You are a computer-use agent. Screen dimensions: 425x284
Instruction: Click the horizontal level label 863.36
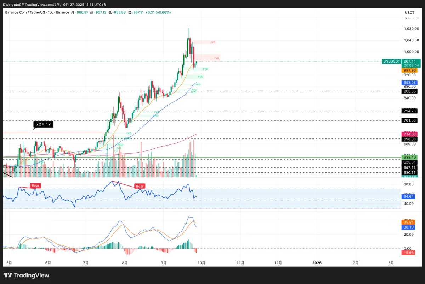pos(409,91)
